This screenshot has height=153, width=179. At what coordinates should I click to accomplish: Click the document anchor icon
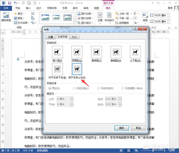click(18, 59)
